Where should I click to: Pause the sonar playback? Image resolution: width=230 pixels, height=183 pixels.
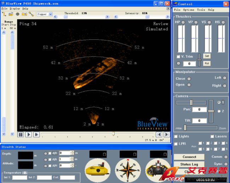pos(21,135)
